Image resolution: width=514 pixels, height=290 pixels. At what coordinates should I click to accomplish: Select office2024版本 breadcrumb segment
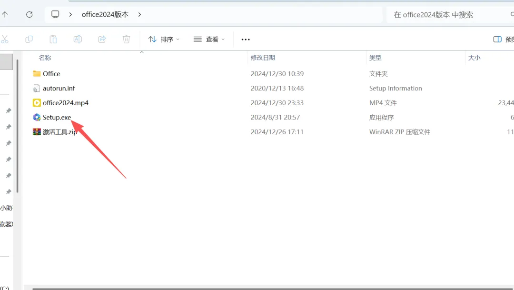coord(105,14)
